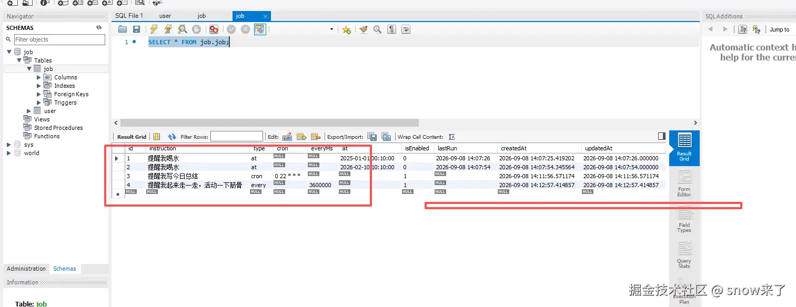The image size is (796, 307).
Task: Toggle autocommit mode
Action: 260,29
